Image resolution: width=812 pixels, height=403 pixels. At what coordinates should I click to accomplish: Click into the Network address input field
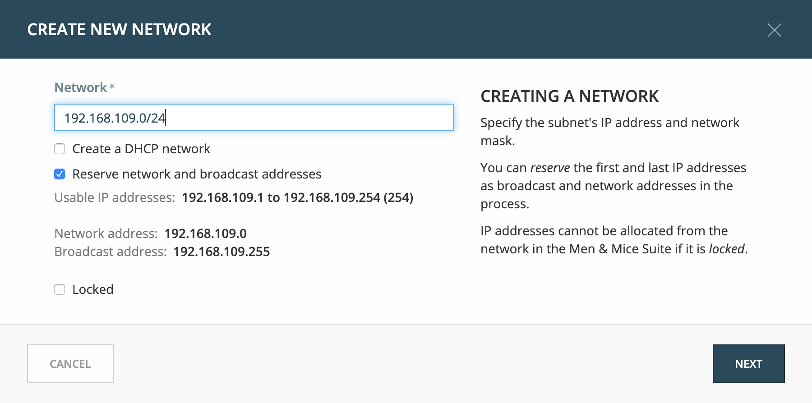tap(254, 117)
